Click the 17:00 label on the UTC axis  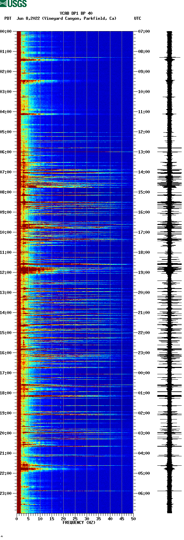click(144, 232)
